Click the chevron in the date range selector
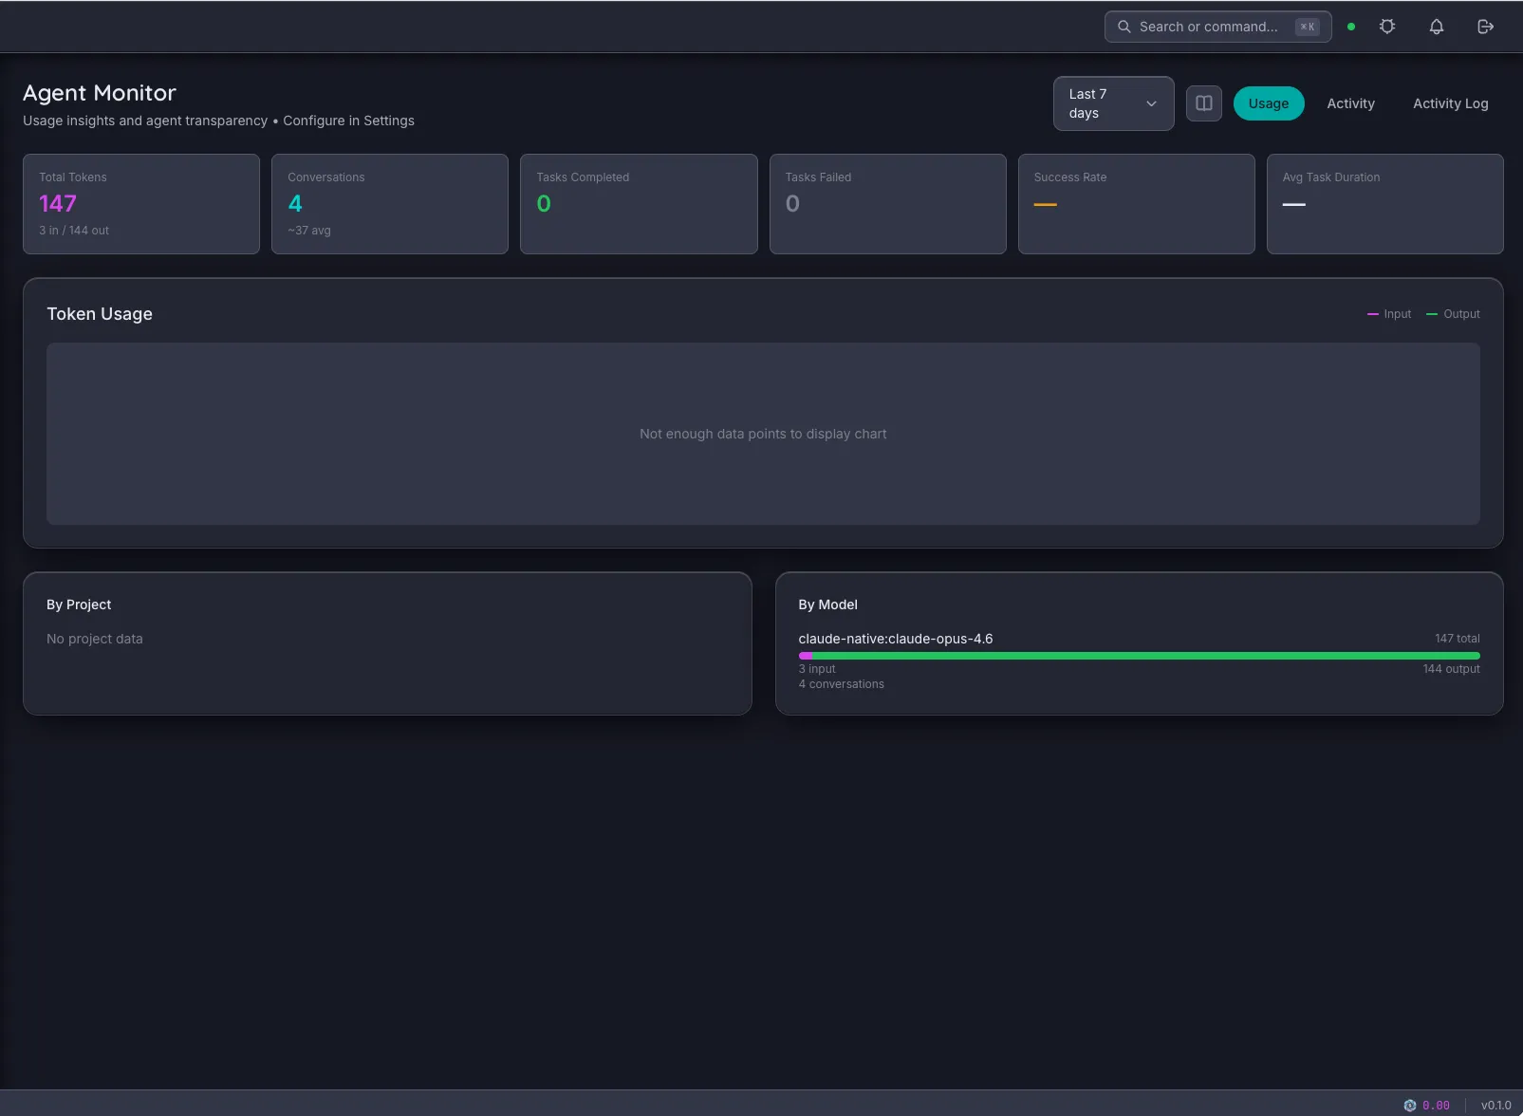 click(1151, 103)
